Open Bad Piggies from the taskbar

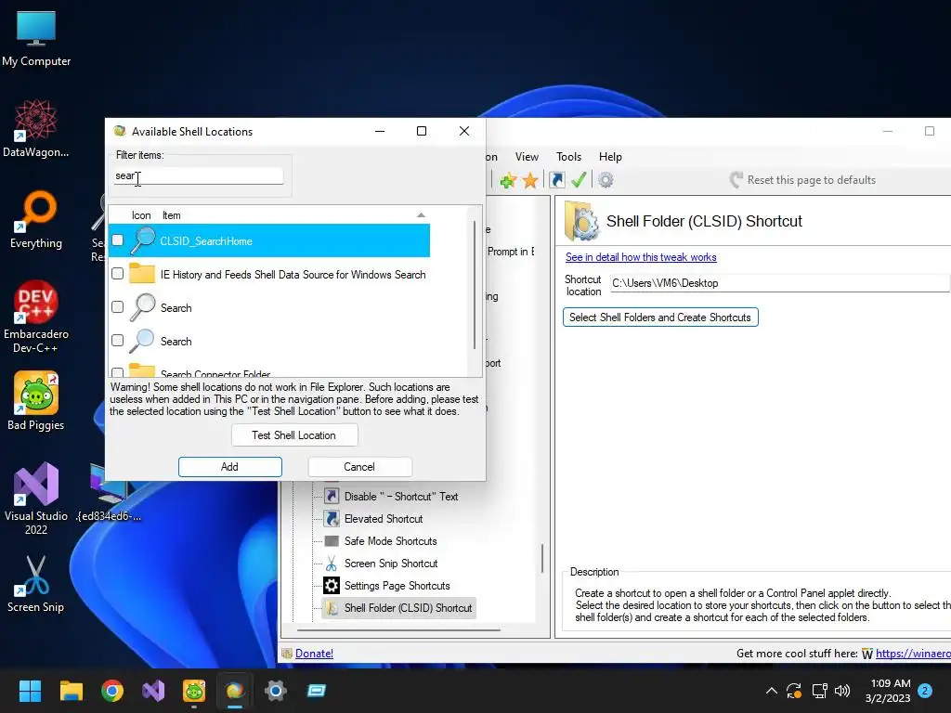click(194, 691)
